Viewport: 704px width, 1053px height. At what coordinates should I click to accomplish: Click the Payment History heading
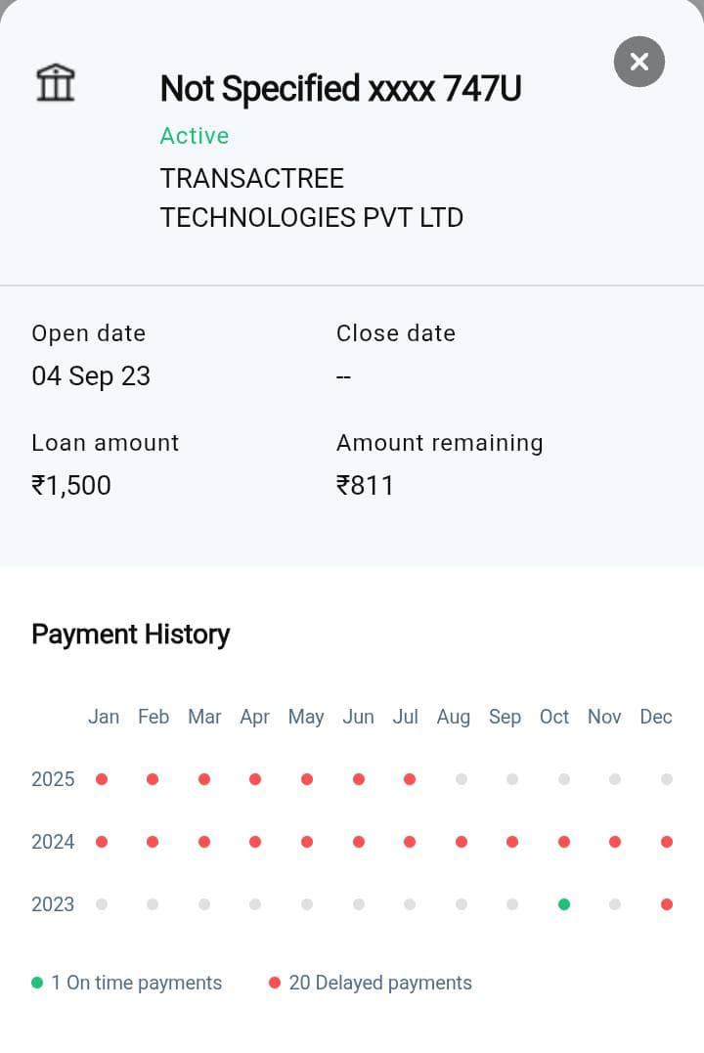(x=131, y=635)
